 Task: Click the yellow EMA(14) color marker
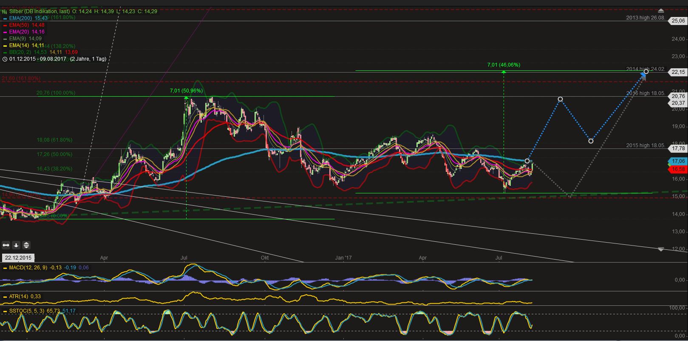pos(5,46)
